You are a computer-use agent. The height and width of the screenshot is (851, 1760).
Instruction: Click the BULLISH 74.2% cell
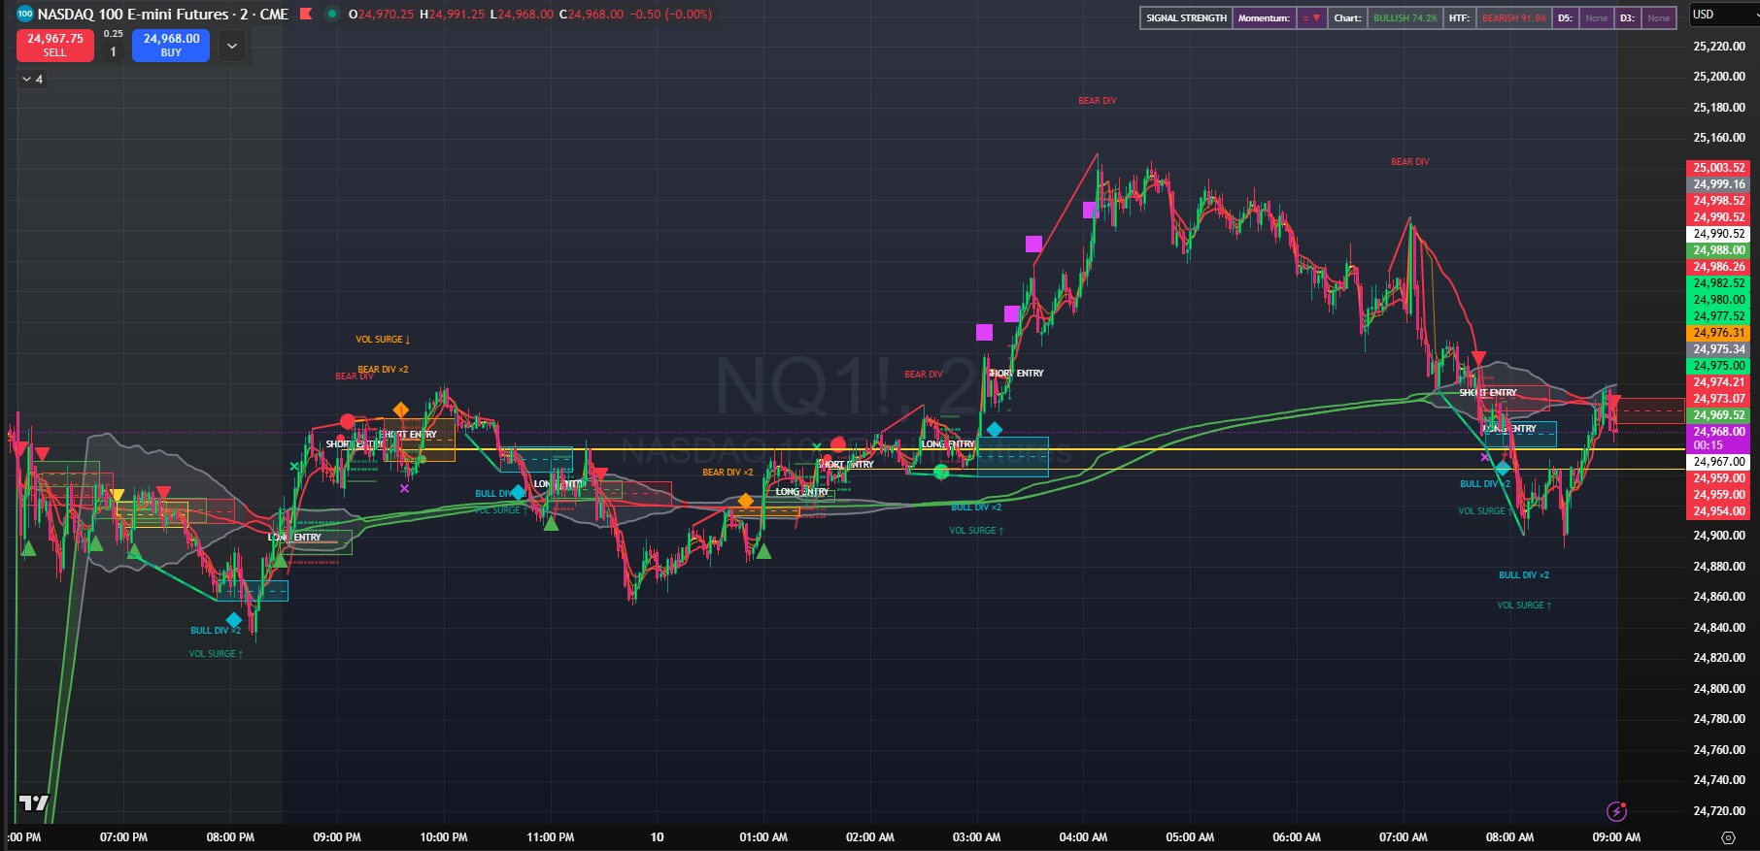coord(1405,18)
